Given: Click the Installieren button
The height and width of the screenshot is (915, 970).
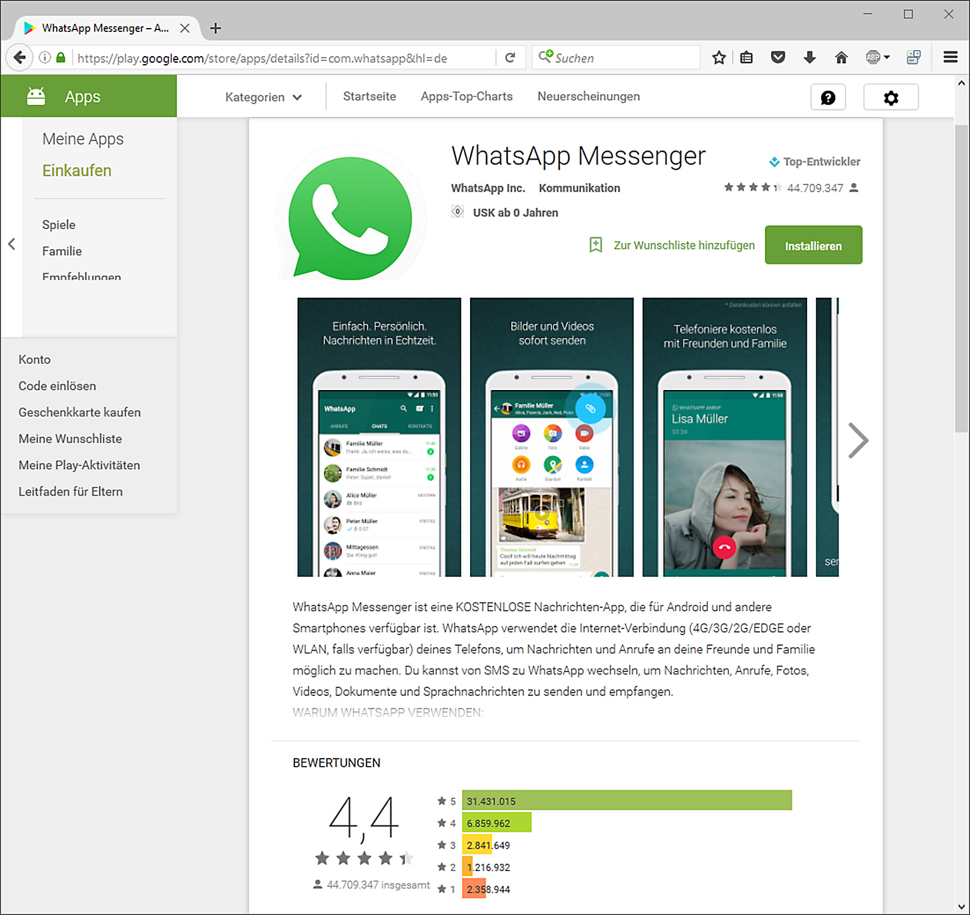Looking at the screenshot, I should (x=813, y=245).
